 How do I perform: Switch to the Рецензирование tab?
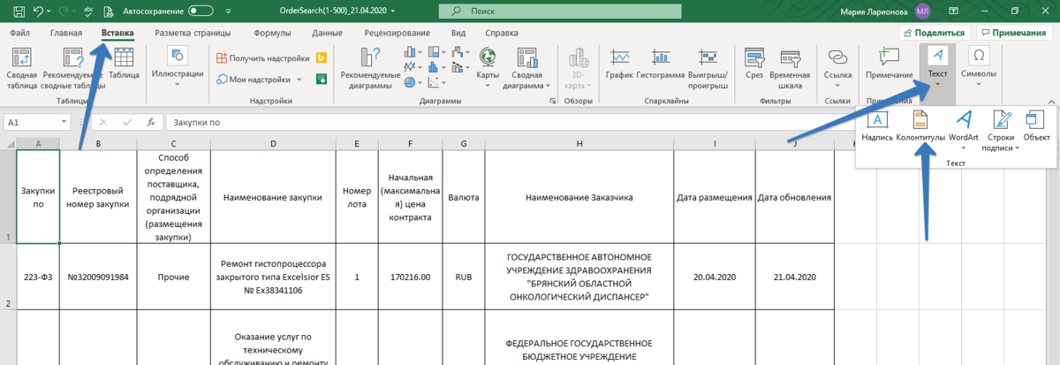coord(397,33)
